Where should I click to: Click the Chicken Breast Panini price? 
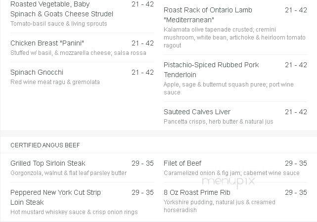(142, 43)
